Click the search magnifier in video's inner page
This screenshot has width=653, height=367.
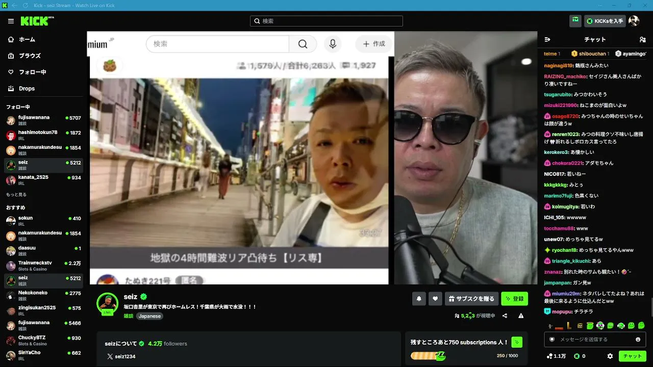(x=303, y=44)
